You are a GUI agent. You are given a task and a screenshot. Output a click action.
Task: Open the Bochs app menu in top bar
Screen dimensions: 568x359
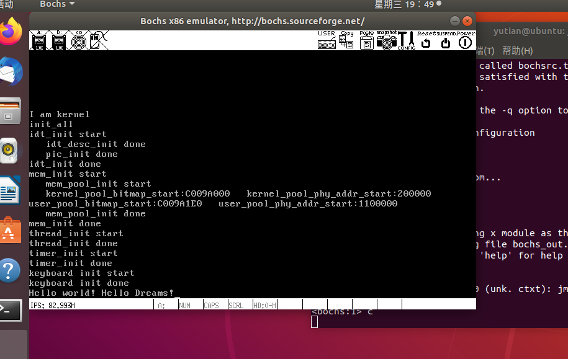[57, 4]
